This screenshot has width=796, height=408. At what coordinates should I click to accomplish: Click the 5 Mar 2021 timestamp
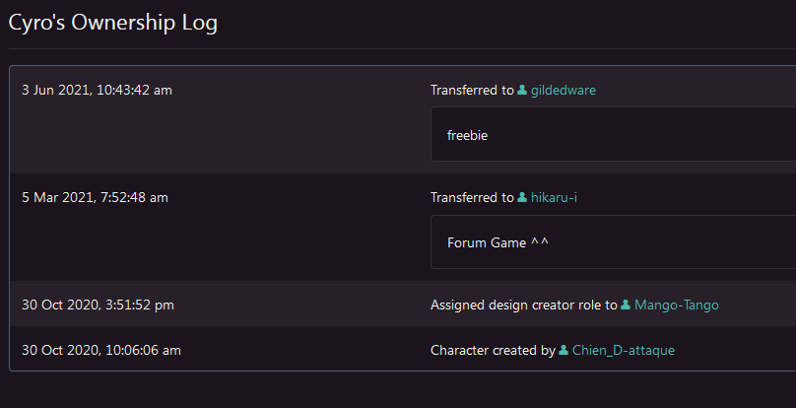(95, 198)
